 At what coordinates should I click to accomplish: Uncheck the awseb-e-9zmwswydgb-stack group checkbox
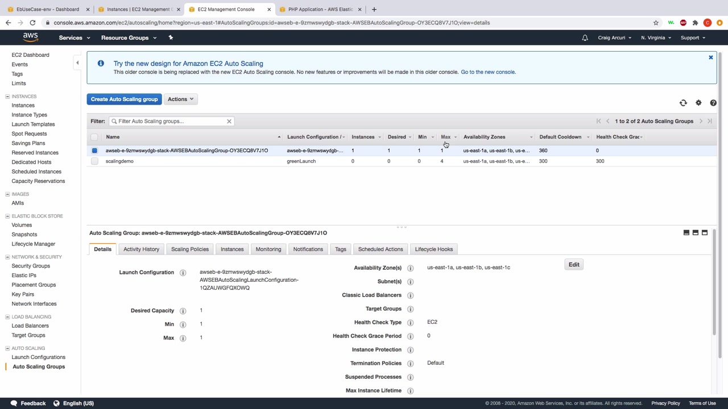click(94, 151)
